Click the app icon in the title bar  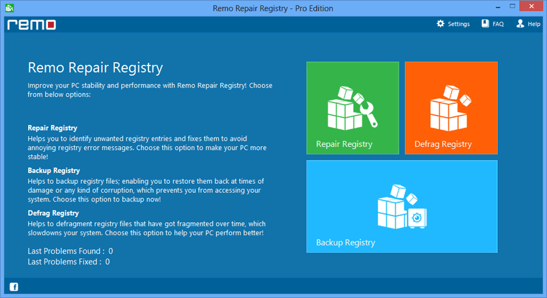(x=10, y=8)
